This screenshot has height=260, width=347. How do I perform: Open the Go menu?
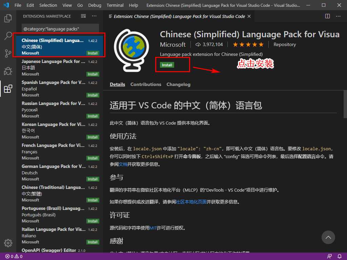tap(80, 5)
